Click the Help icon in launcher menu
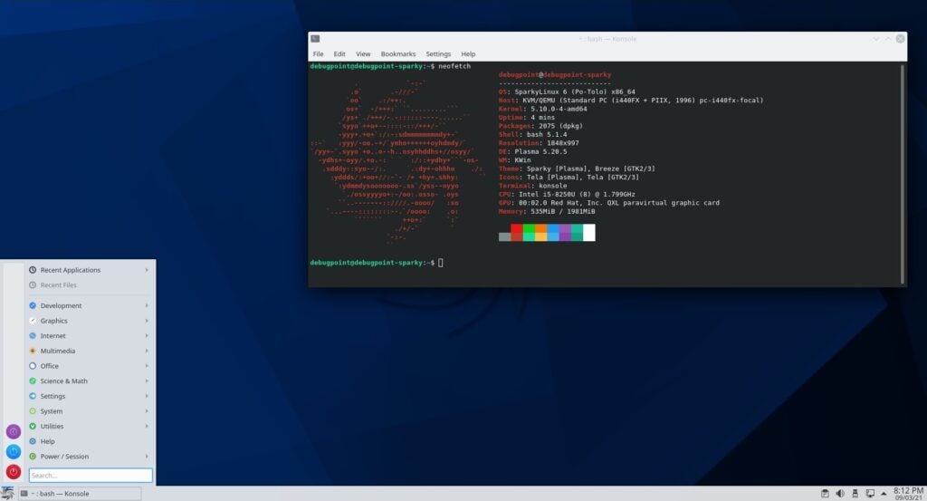Screen dimensions: 927x501 point(33,441)
